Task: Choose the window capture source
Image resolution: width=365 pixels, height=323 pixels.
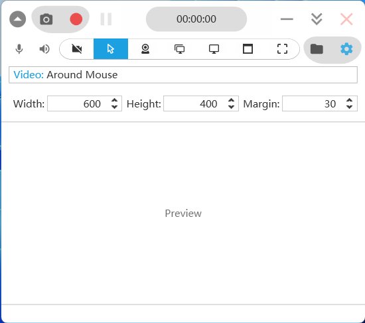Action: 248,49
